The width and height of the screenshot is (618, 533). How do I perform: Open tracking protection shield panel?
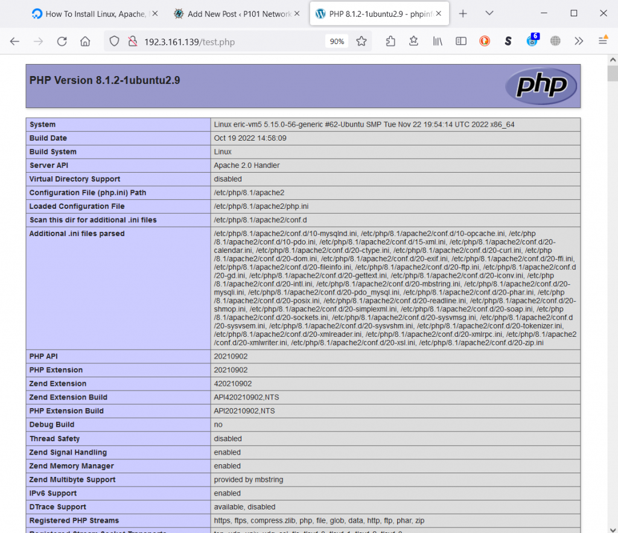pyautogui.click(x=114, y=42)
